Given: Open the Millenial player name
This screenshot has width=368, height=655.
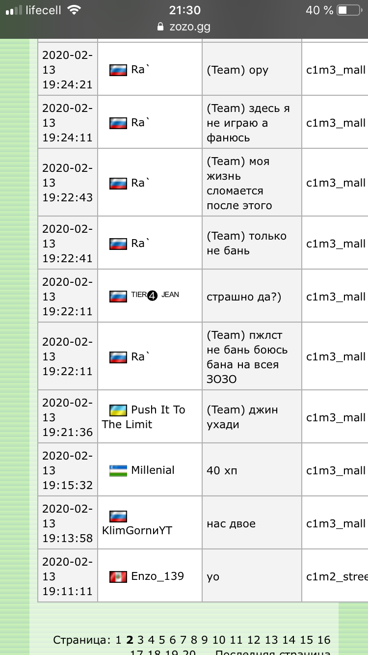Looking at the screenshot, I should [153, 470].
